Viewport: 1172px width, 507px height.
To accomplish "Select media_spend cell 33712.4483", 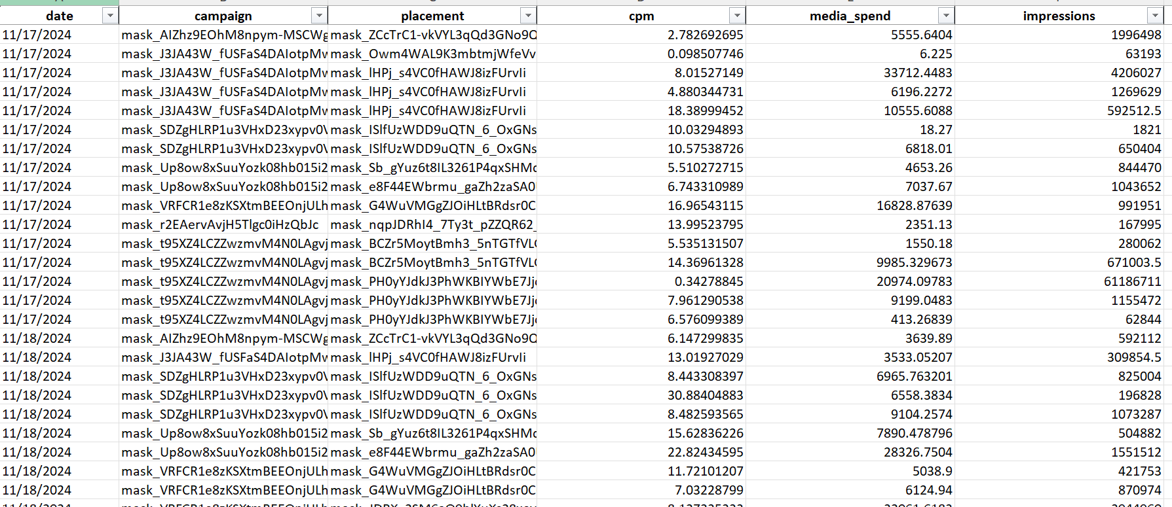I will 850,73.
